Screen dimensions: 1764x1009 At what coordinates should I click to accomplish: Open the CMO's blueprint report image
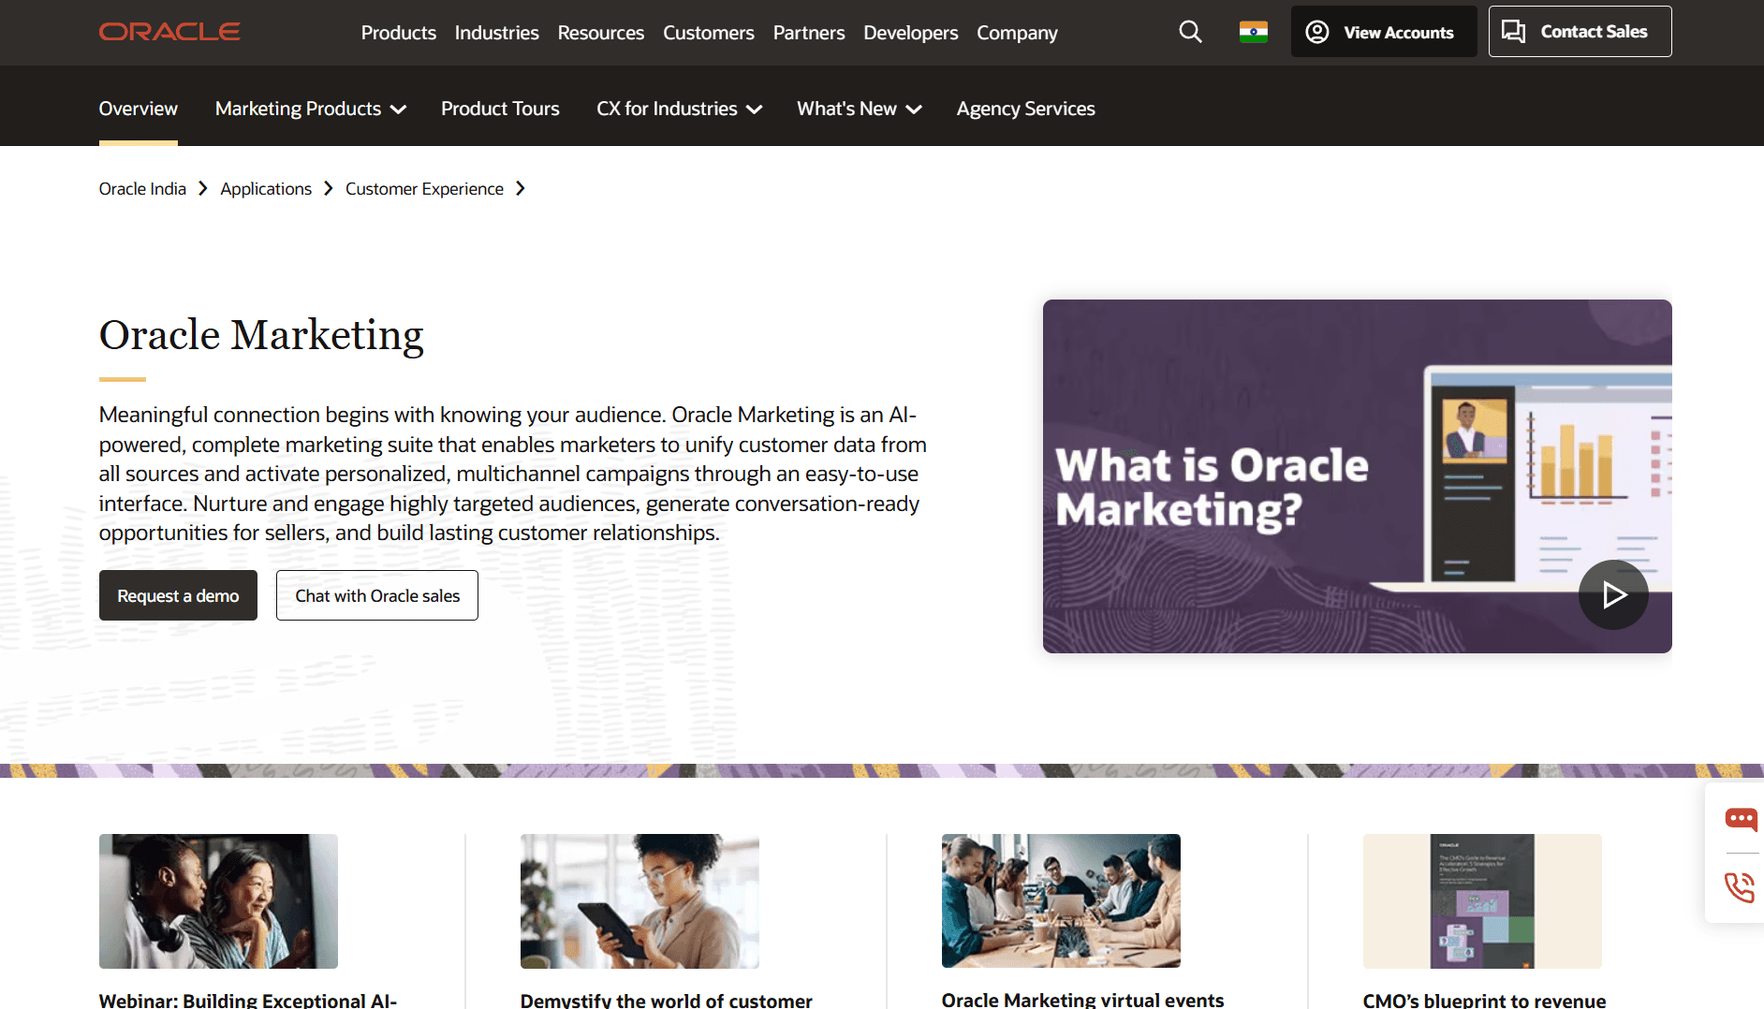coord(1482,901)
